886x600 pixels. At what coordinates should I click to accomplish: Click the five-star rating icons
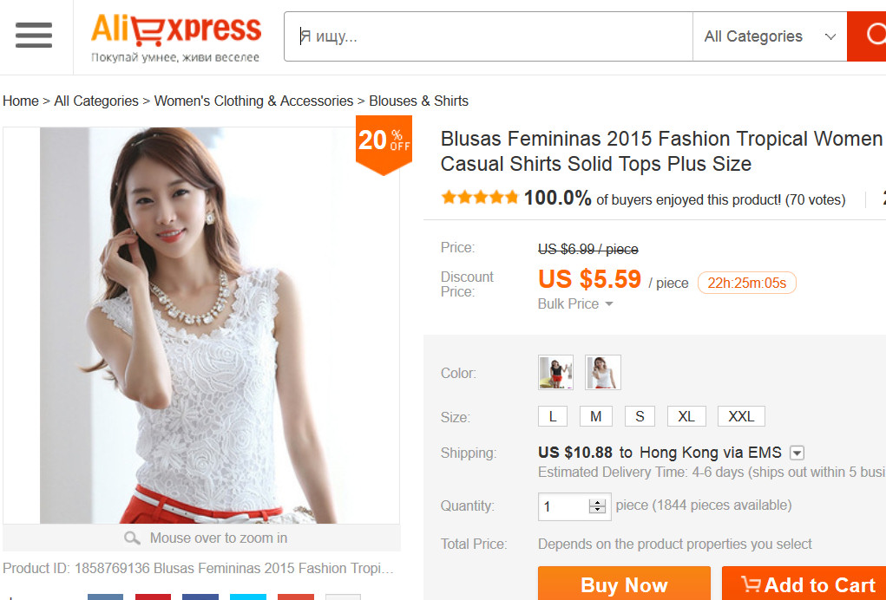coord(479,198)
